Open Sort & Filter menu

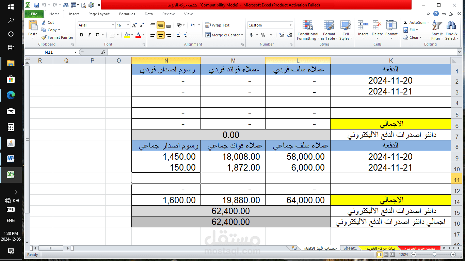[437, 31]
